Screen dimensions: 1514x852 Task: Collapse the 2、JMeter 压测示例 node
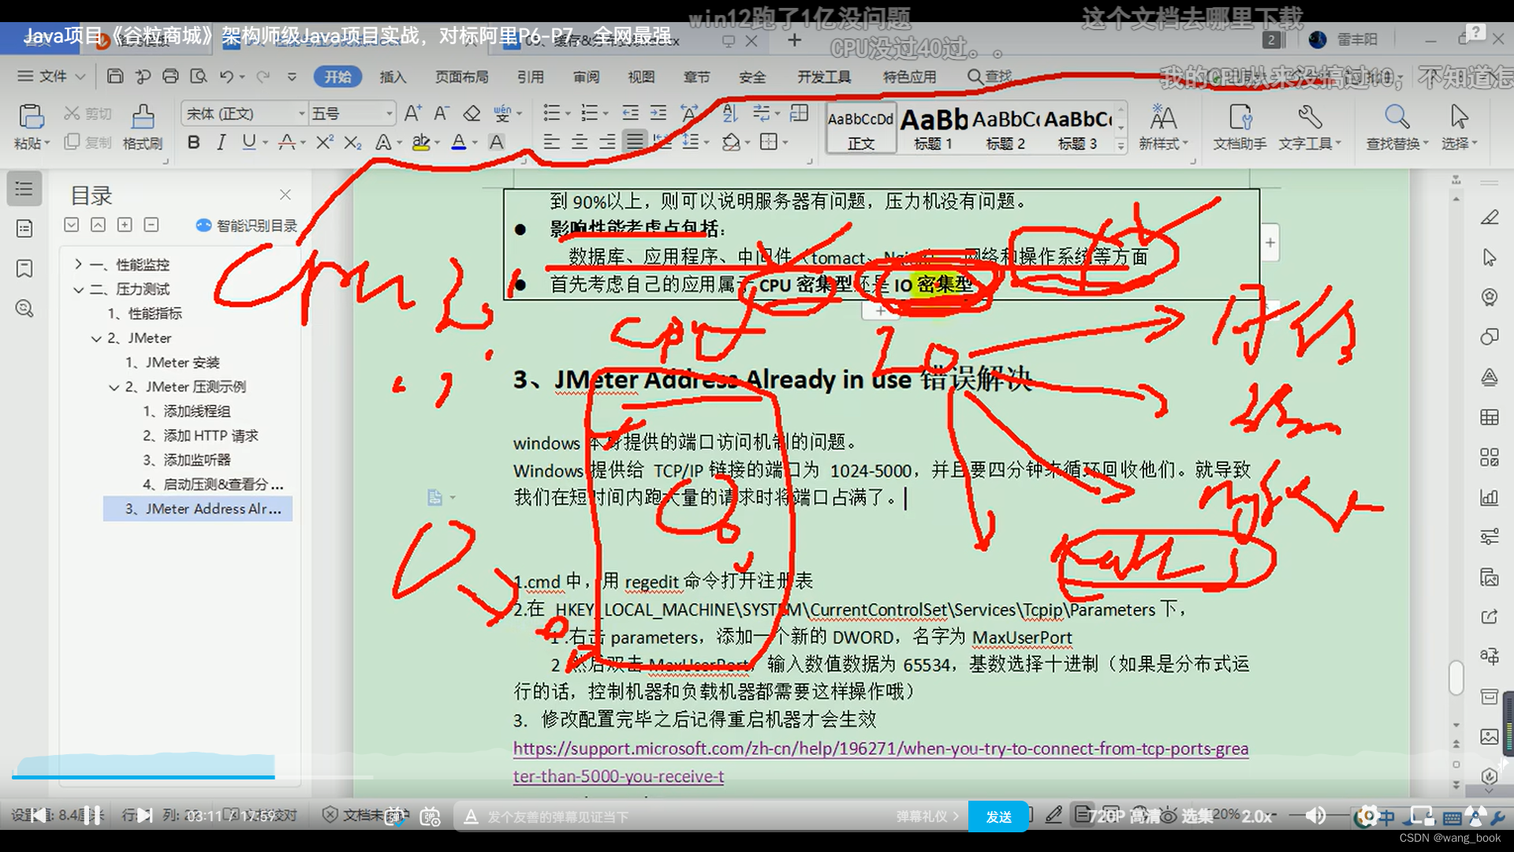[x=114, y=387]
